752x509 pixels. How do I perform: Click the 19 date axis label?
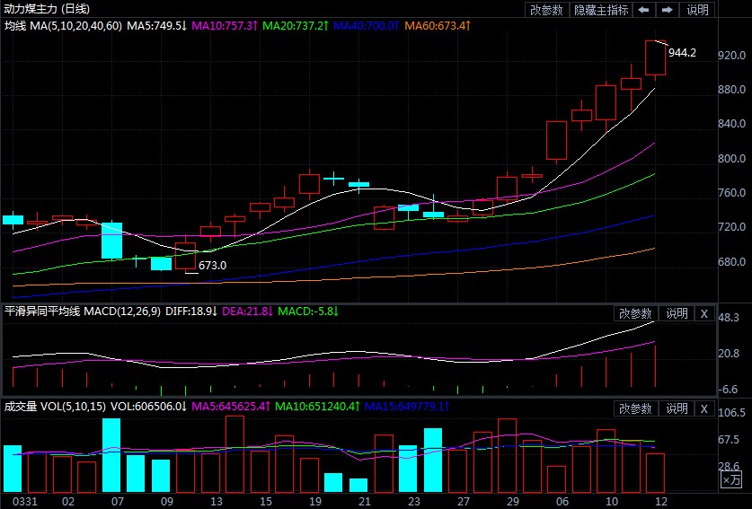coord(315,502)
